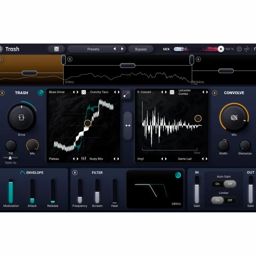Toggle CONVOLVE module power button
The image size is (256, 256).
(x=215, y=93)
